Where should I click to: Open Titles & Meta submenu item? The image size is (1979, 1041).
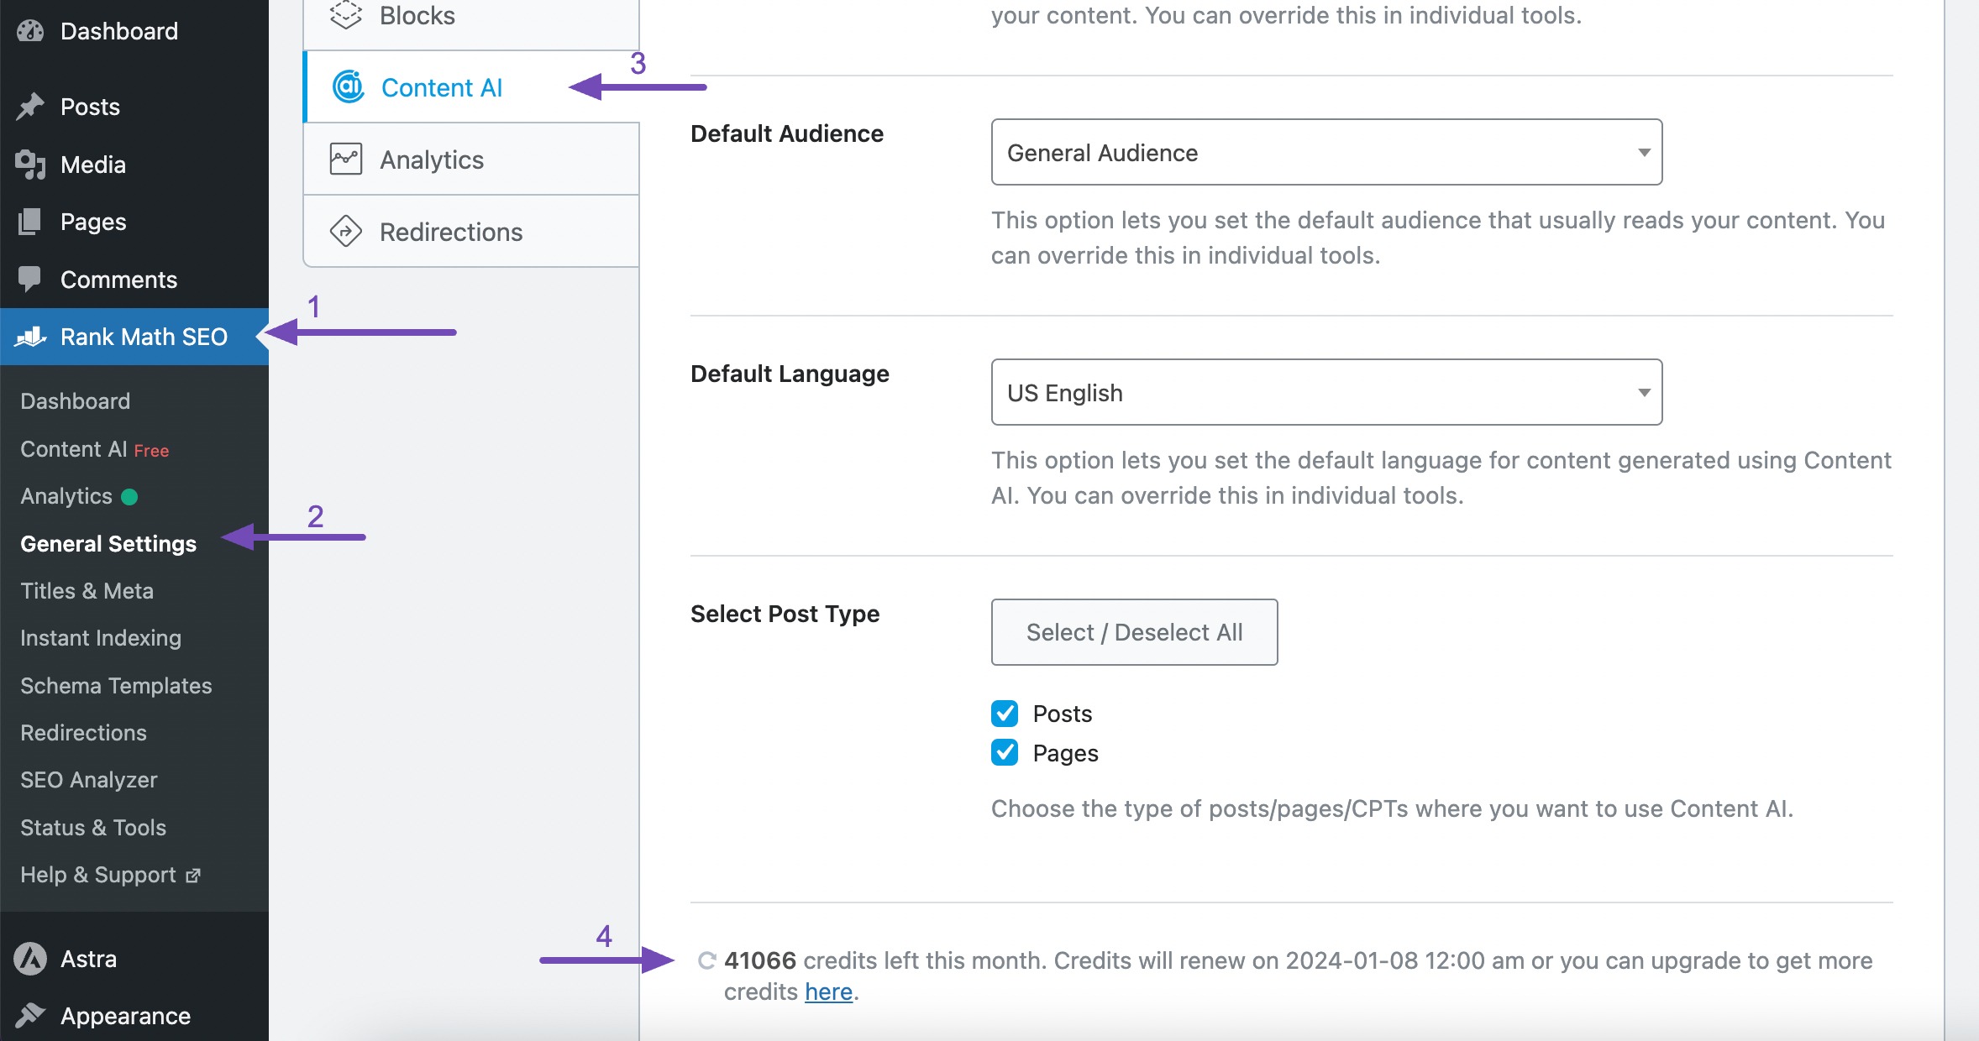pos(87,591)
